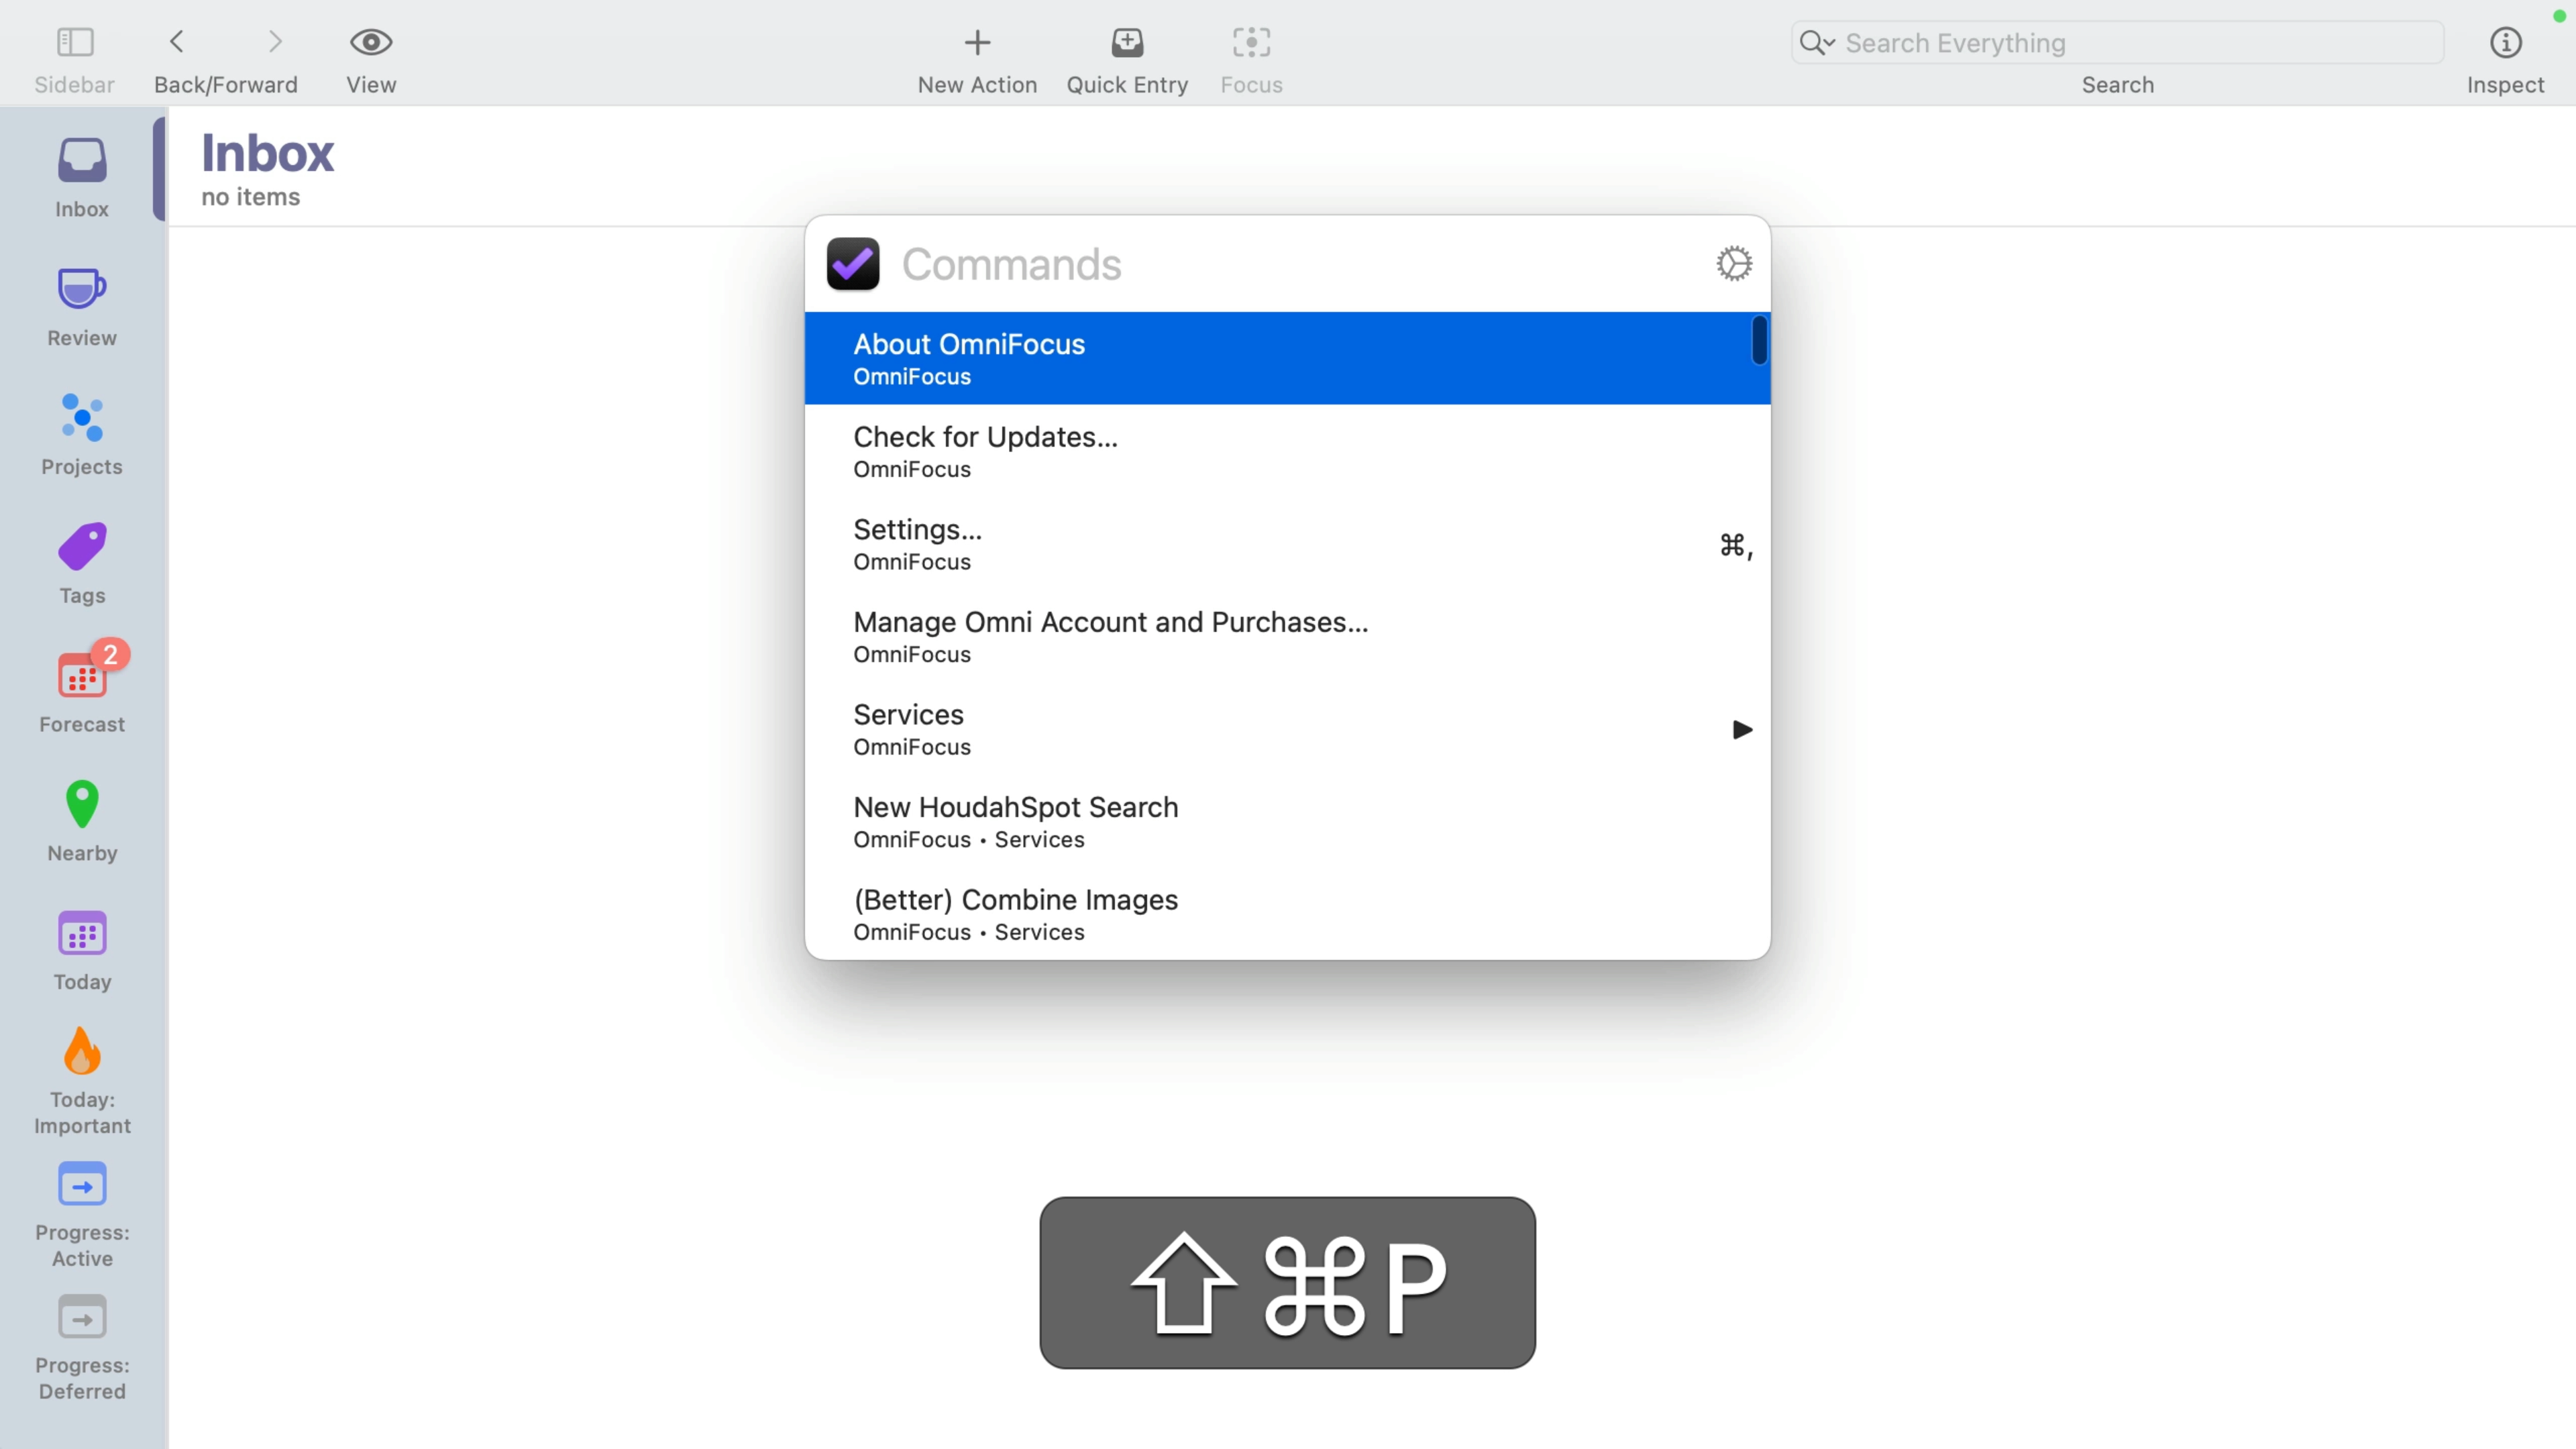
Task: Open the search options magnifier dropdown
Action: [x=1817, y=42]
